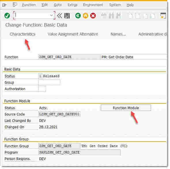Open the Function menu

pos(29,5)
